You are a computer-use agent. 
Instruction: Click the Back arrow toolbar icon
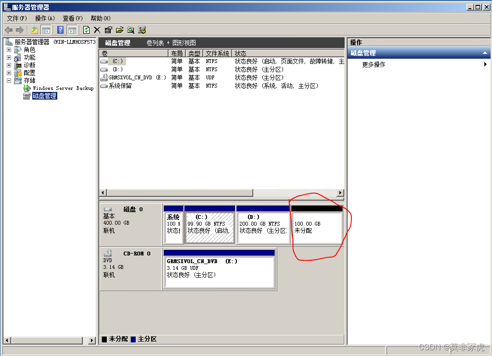[x=9, y=30]
